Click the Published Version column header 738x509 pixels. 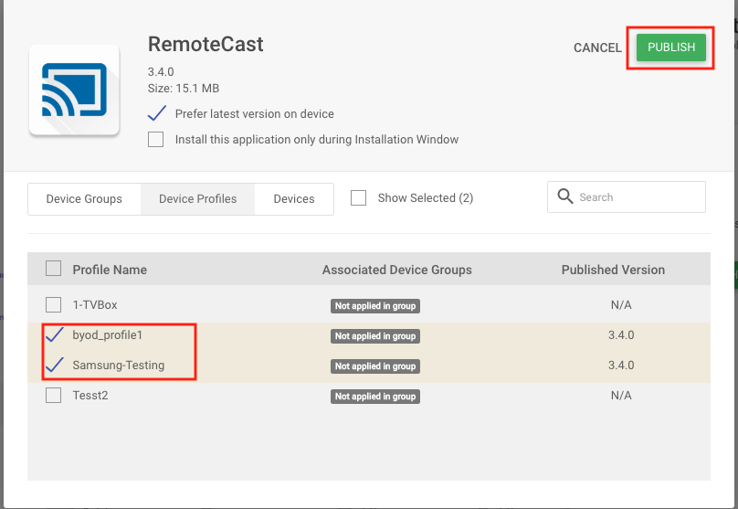[613, 270]
